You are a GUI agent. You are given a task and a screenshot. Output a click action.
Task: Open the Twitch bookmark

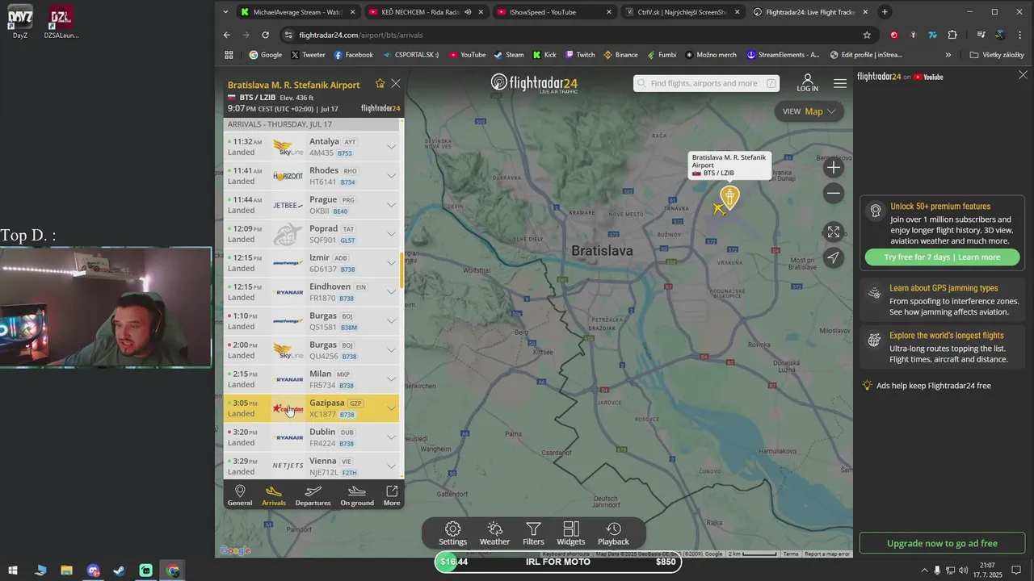[x=580, y=55]
